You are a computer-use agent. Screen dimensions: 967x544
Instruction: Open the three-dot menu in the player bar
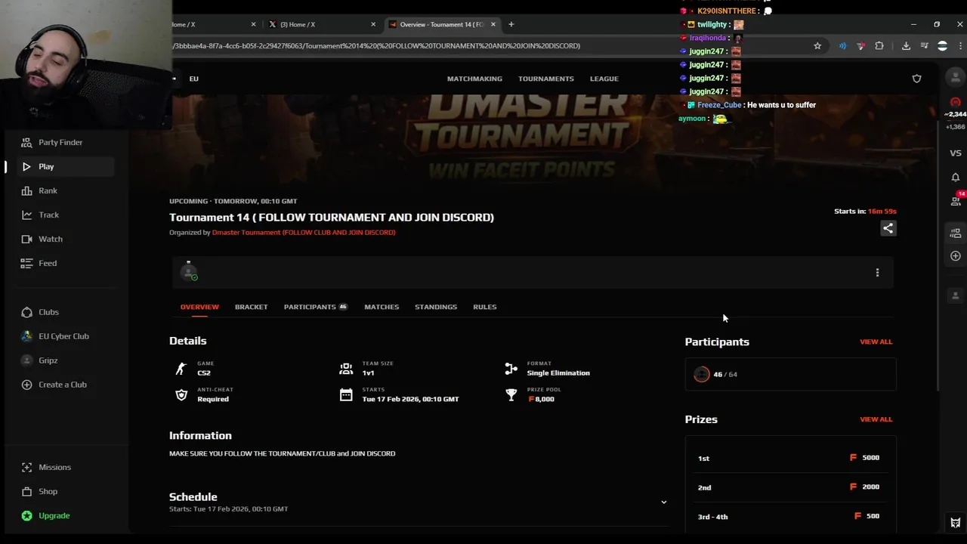877,272
